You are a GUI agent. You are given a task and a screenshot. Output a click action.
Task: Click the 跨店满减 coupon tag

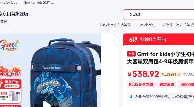point(167,85)
